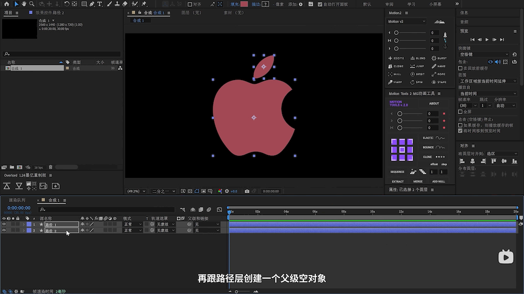
Task: Click the Overlord push-to-Illustrator icon
Action: [x=7, y=186]
